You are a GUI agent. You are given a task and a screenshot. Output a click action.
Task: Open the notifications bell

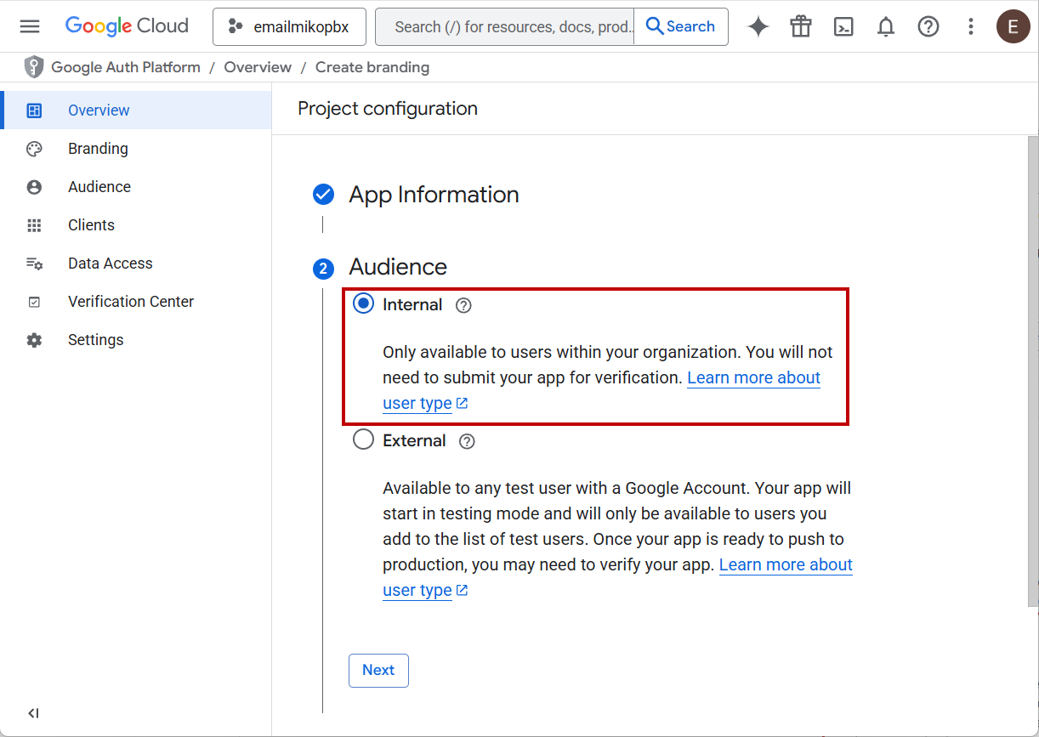(x=886, y=26)
